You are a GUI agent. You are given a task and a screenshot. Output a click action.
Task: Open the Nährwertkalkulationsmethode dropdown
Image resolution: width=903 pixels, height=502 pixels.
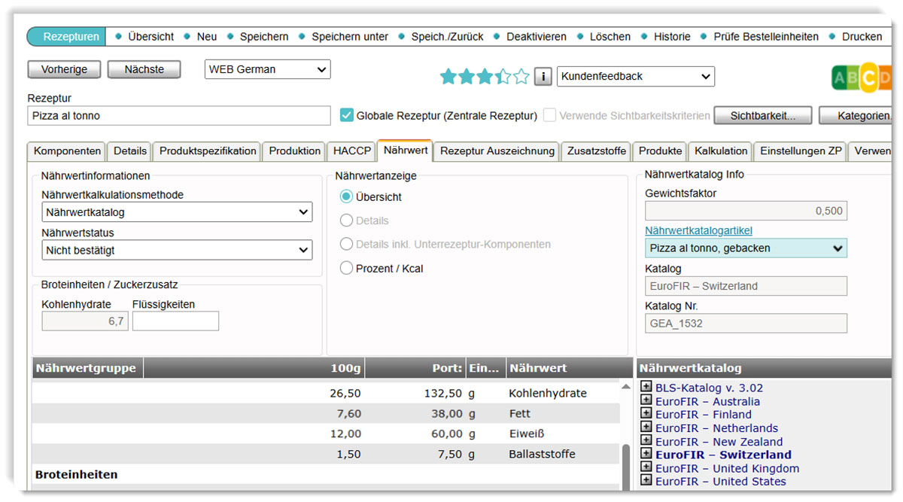tap(177, 212)
